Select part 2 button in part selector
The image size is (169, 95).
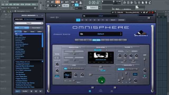(x=82, y=20)
